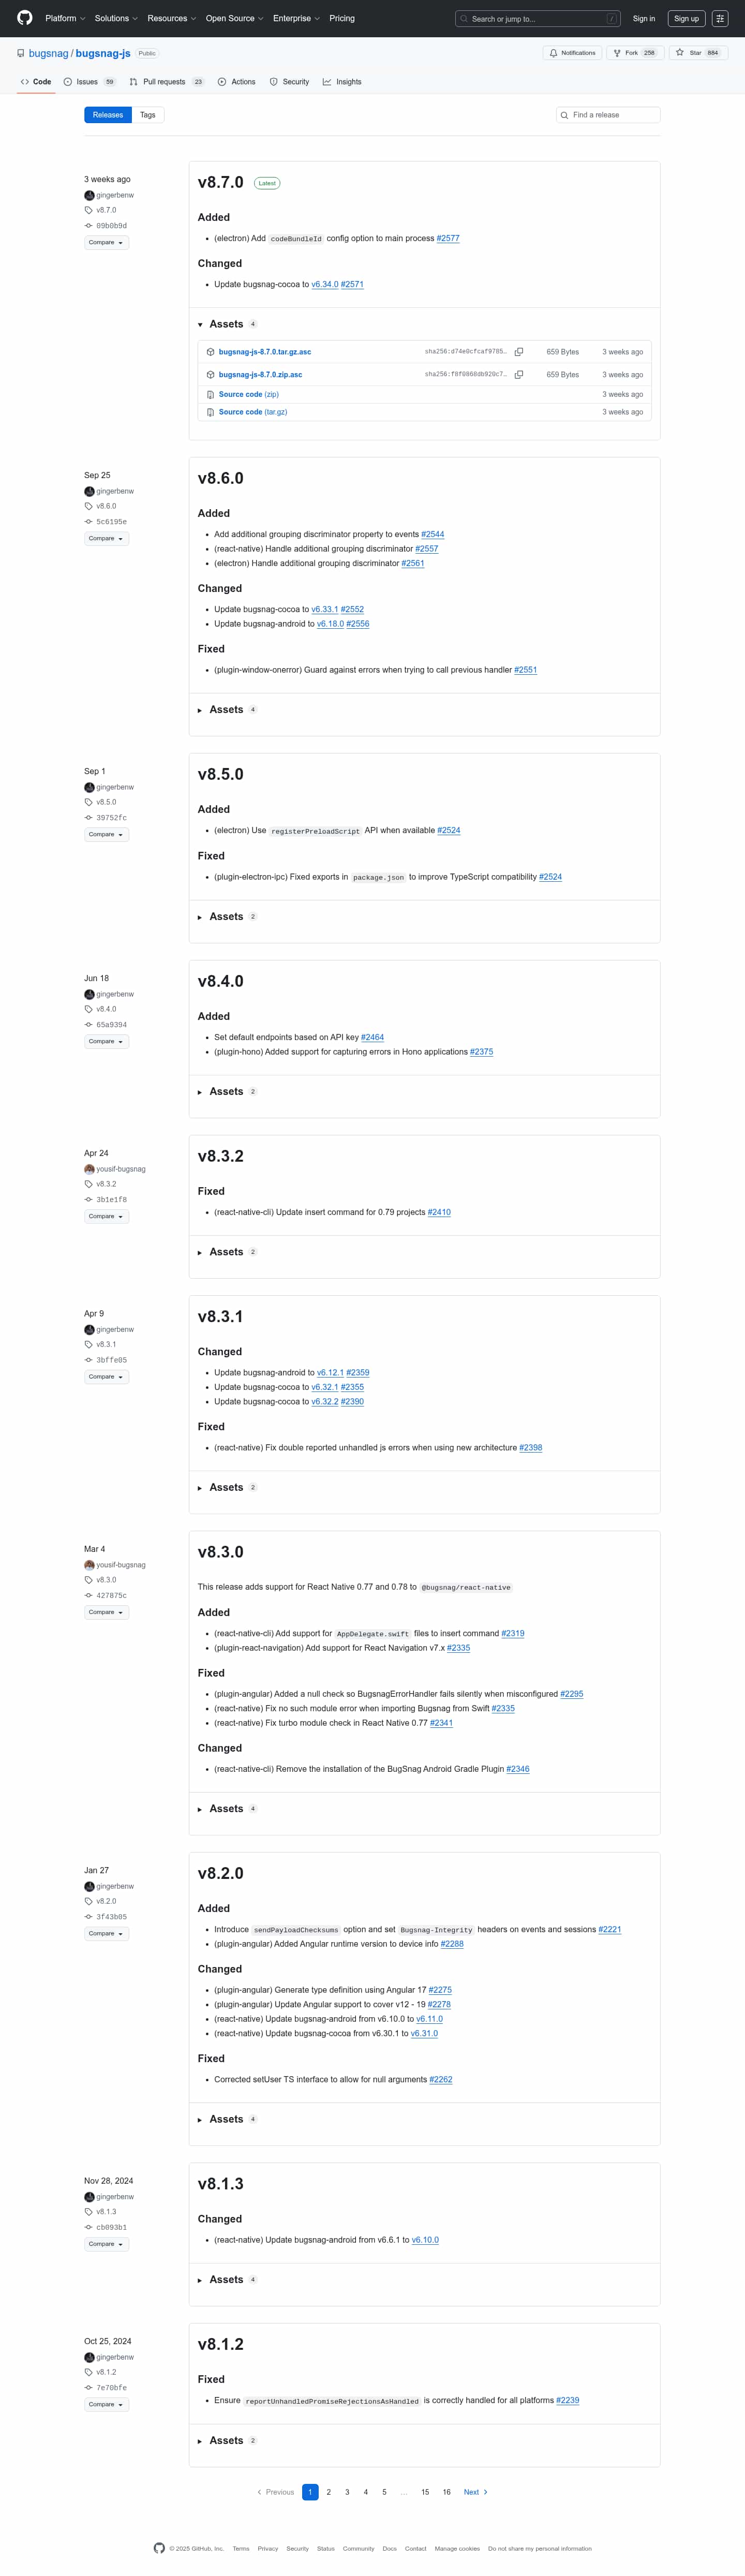Image resolution: width=745 pixels, height=2576 pixels.
Task: Copy sha256 of bugsnag-js-8.7.0.tar.gz.asc
Action: click(519, 352)
